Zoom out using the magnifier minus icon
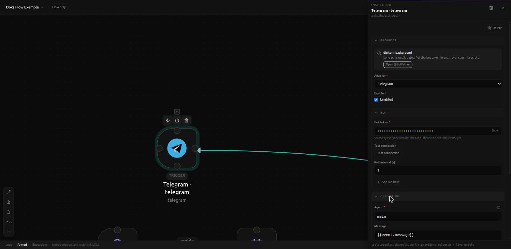 pyautogui.click(x=8, y=212)
